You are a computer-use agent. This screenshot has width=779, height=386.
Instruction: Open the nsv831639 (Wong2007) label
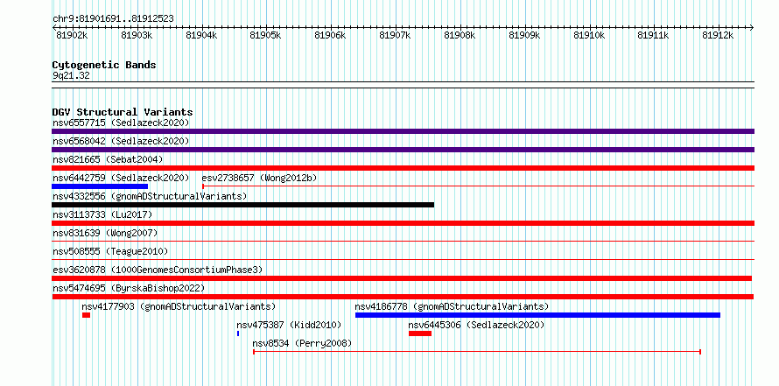coord(105,233)
